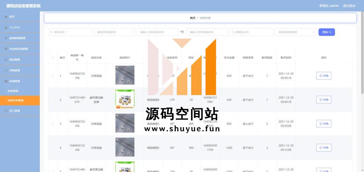Click the home icon beside 首页 in sidebar
Image resolution: width=364 pixels, height=172 pixels.
coord(6,17)
